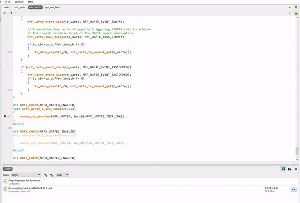The width and height of the screenshot is (300, 203).
Task: Switch to the app_uart_fifo.c tab
Action: [53, 7]
